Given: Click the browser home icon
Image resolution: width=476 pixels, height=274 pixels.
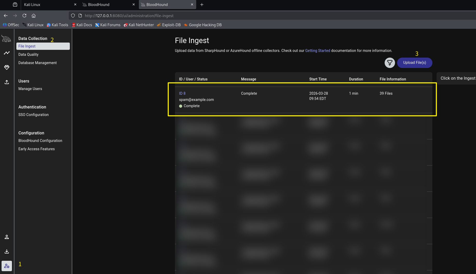Looking at the screenshot, I should click(33, 16).
